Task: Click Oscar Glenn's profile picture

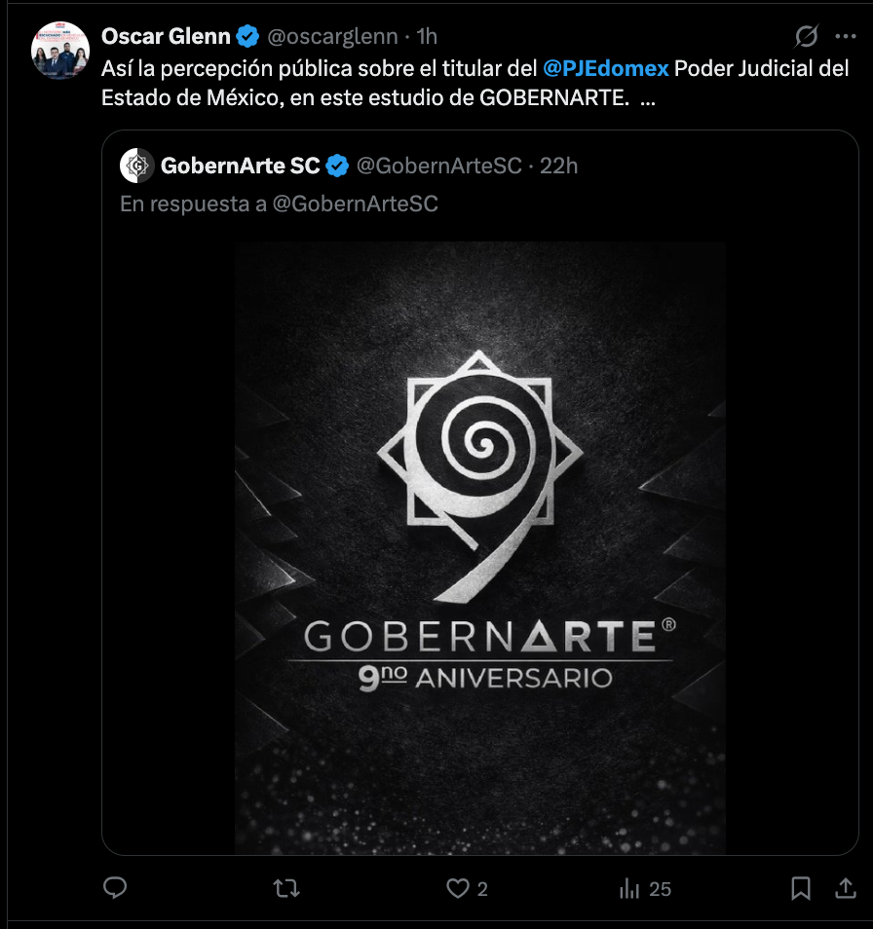Action: [60, 50]
